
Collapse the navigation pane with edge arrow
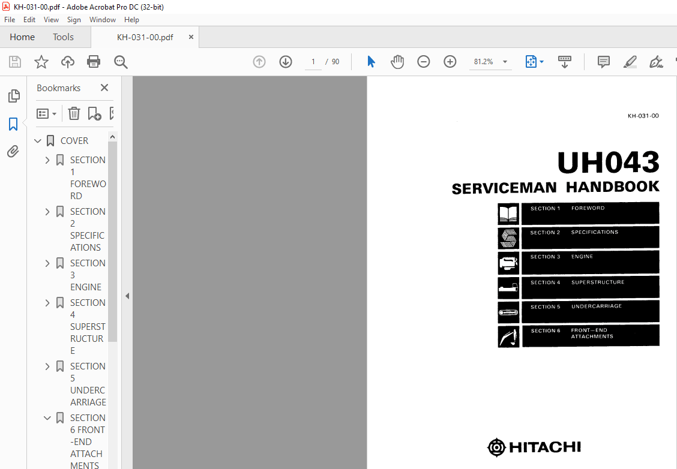click(127, 296)
